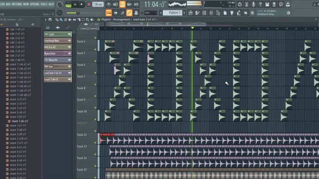Open the HELP menu
The width and height of the screenshot is (319, 179).
pyautogui.click(x=51, y=4)
